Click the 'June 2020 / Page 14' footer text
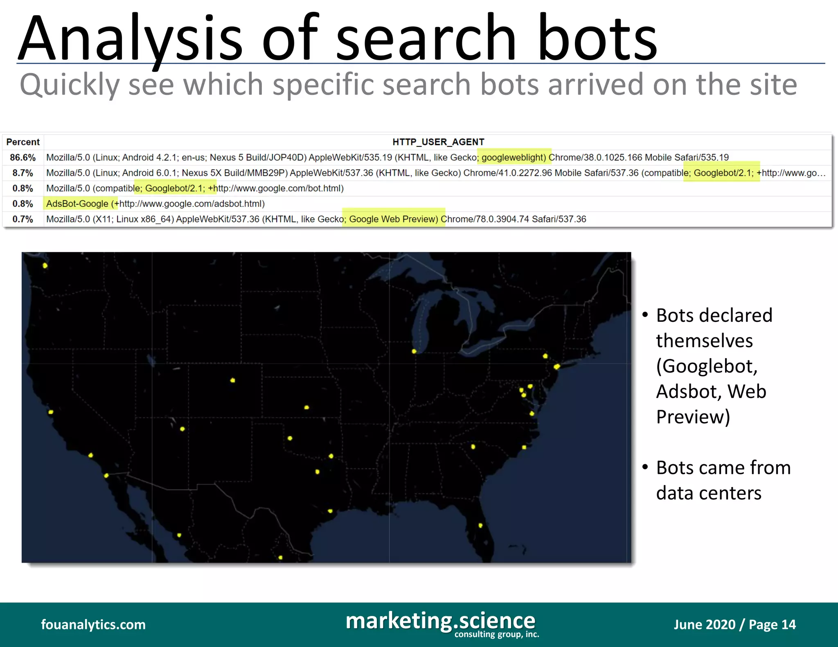Image resolution: width=838 pixels, height=647 pixels. pyautogui.click(x=734, y=625)
